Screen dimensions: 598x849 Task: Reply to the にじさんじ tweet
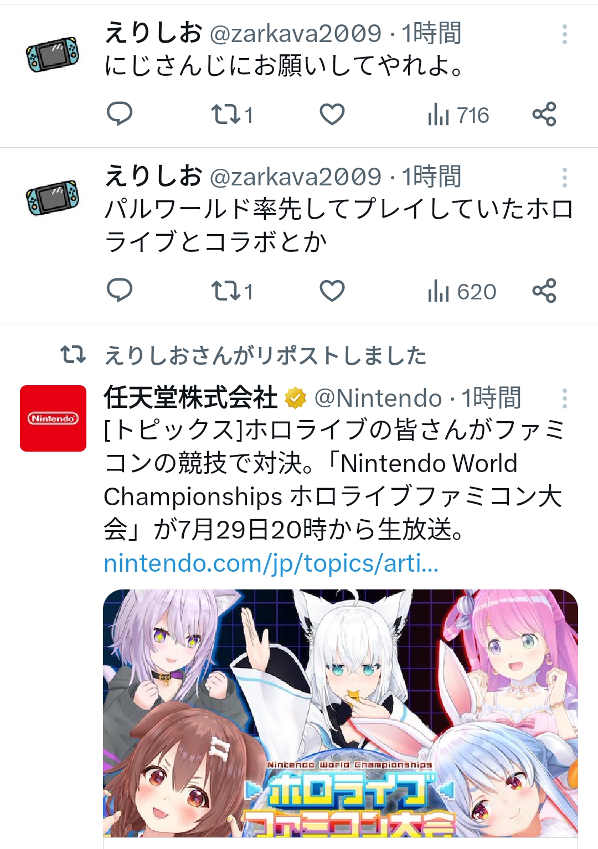click(x=119, y=115)
